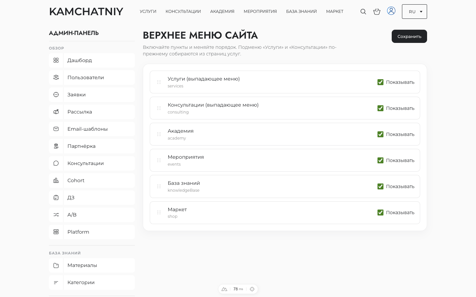
Task: Open ДЗ in the admin sidebar
Action: pyautogui.click(x=92, y=198)
